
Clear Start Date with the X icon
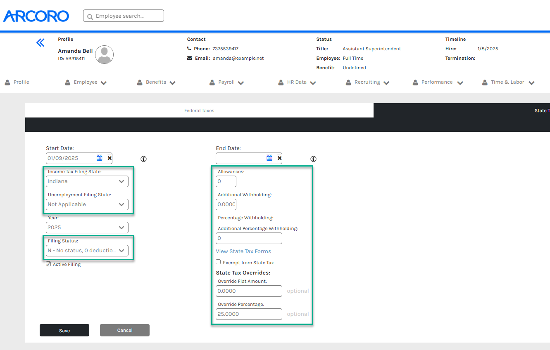coord(110,158)
